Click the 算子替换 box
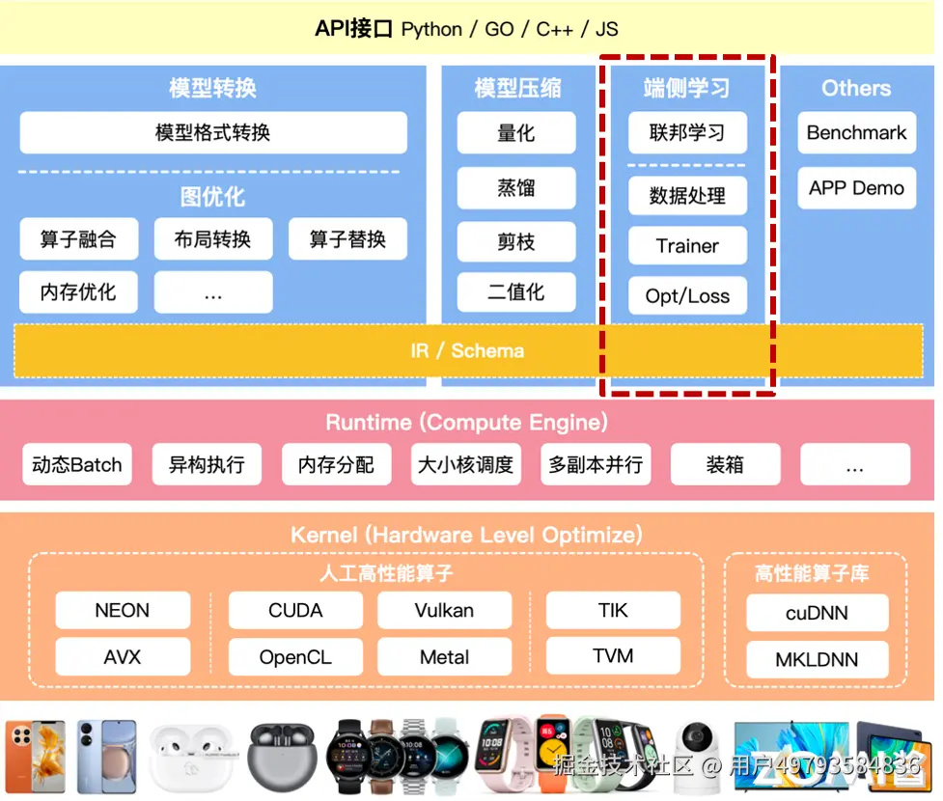The image size is (943, 801). tap(347, 238)
